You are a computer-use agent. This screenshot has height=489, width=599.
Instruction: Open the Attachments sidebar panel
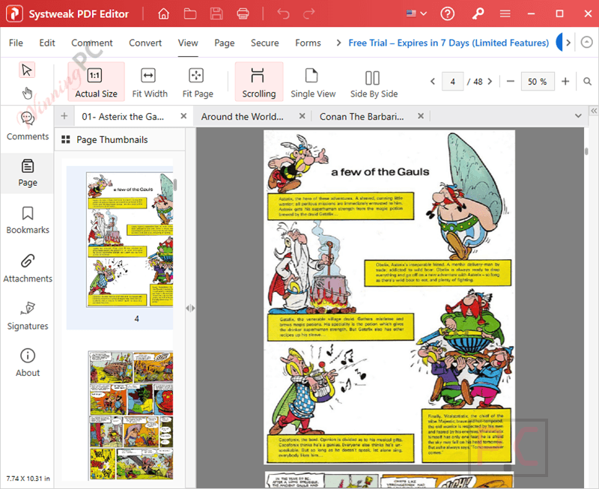28,268
